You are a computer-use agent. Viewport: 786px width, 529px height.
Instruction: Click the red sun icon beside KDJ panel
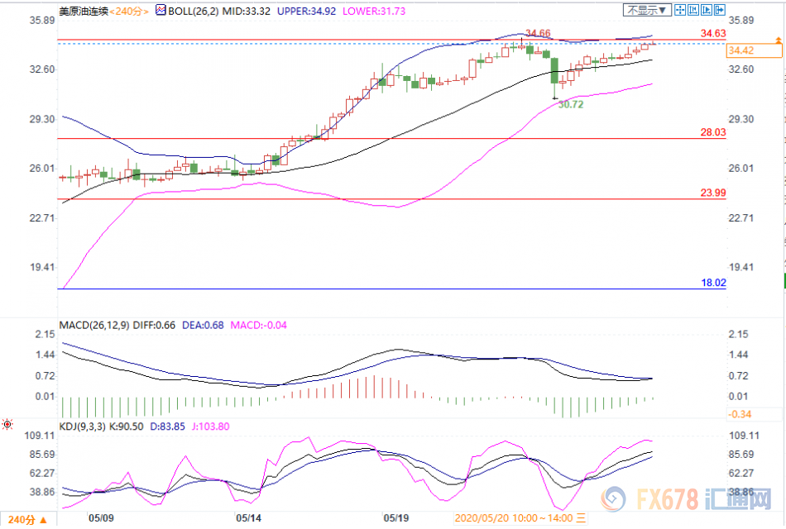[7, 424]
